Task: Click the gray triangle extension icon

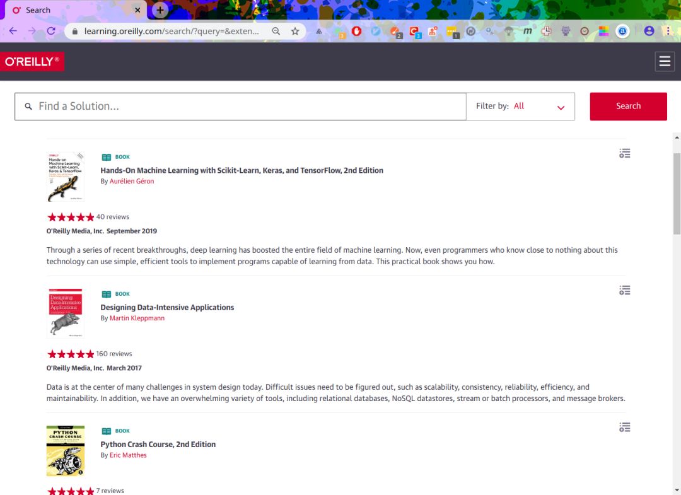Action: [319, 31]
